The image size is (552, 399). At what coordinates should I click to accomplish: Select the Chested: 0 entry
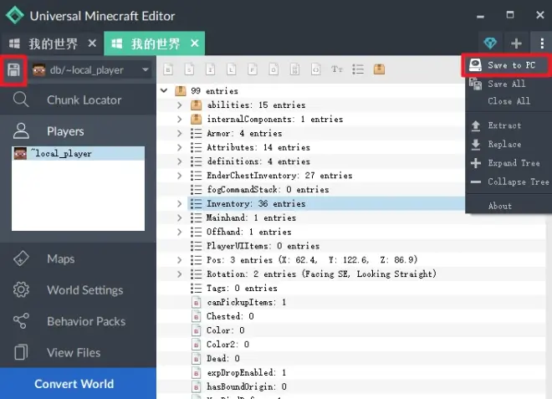pyautogui.click(x=230, y=316)
